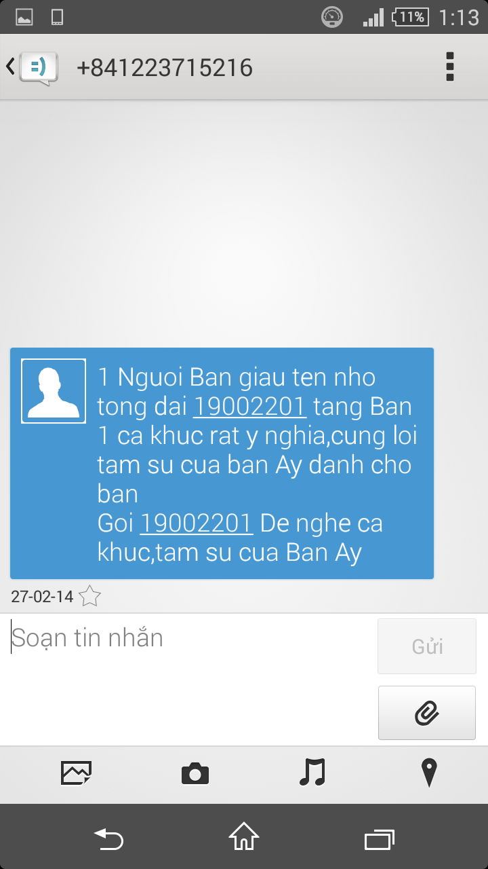The height and width of the screenshot is (869, 488).
Task: Go back via messaging smiley icon
Action: click(39, 67)
